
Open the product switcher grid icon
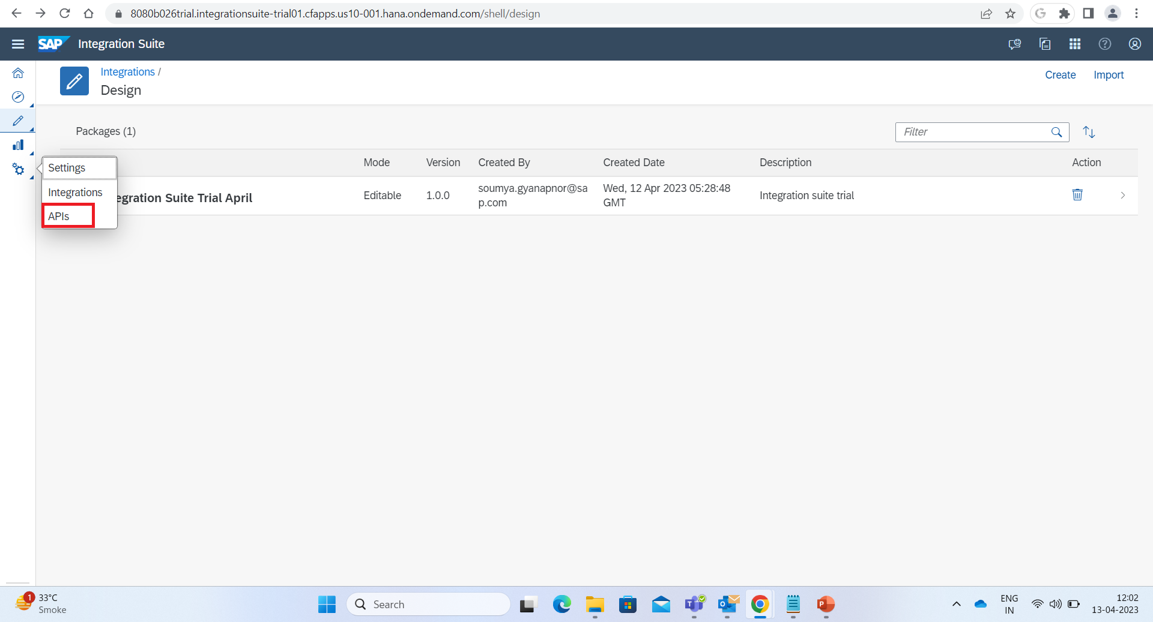click(1075, 44)
